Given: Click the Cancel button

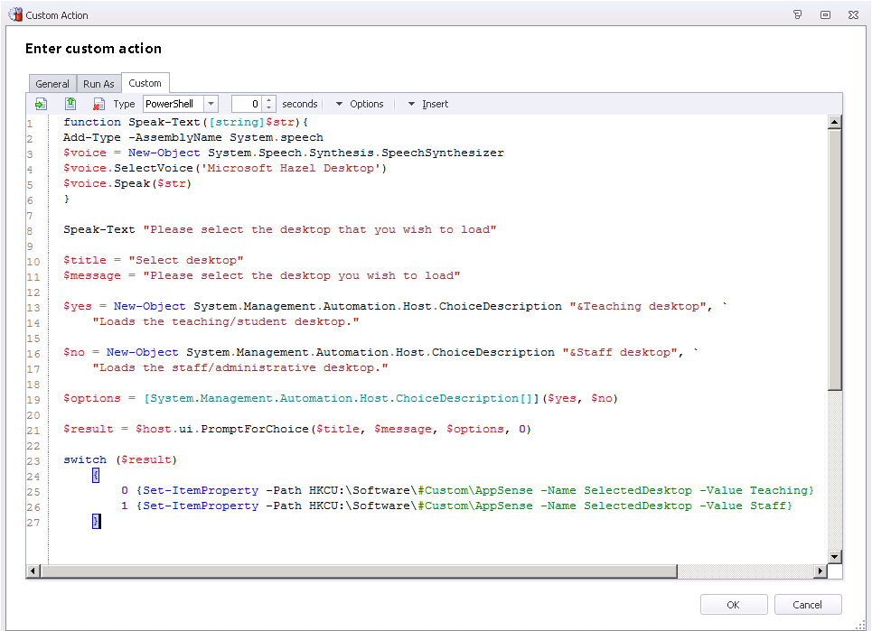Looking at the screenshot, I should click(x=808, y=604).
